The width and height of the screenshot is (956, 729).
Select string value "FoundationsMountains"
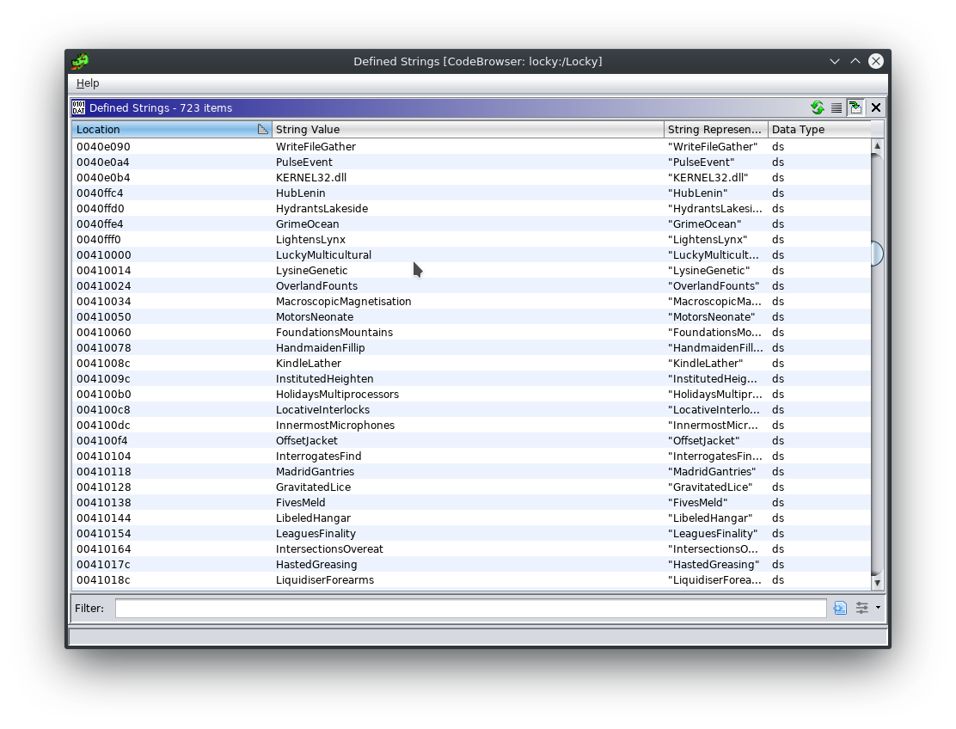pos(334,333)
